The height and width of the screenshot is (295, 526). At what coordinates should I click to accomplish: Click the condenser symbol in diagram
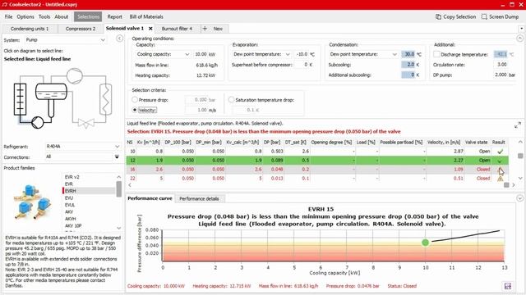pyautogui.click(x=105, y=99)
